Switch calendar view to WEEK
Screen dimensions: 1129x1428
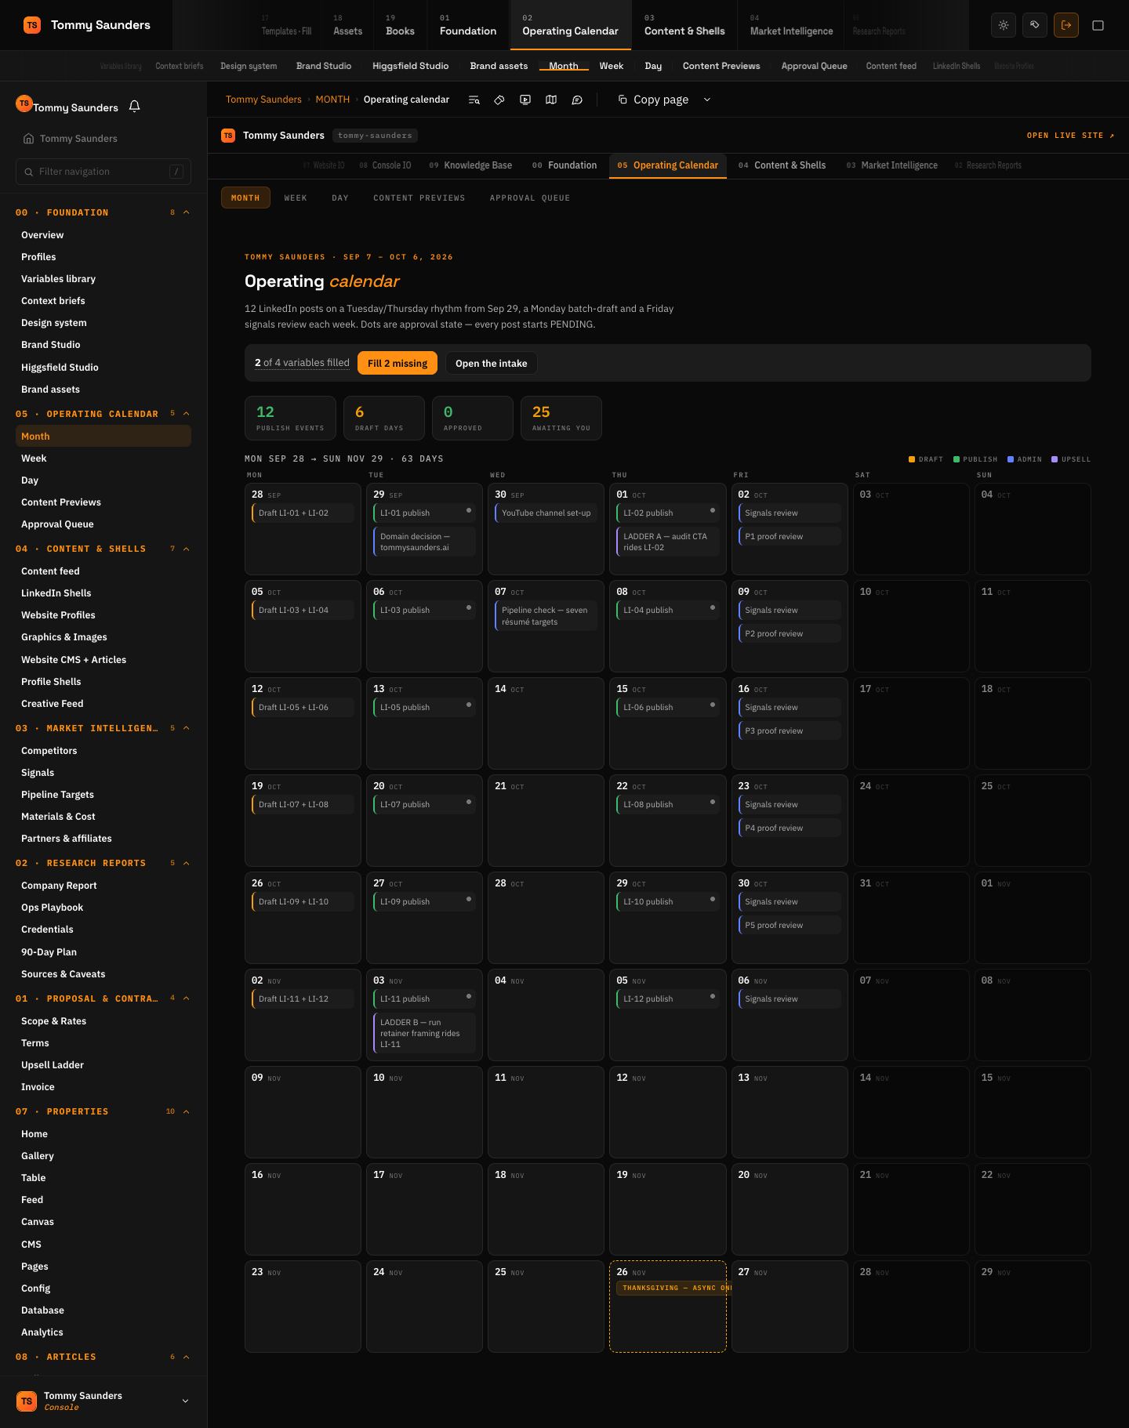pos(296,198)
